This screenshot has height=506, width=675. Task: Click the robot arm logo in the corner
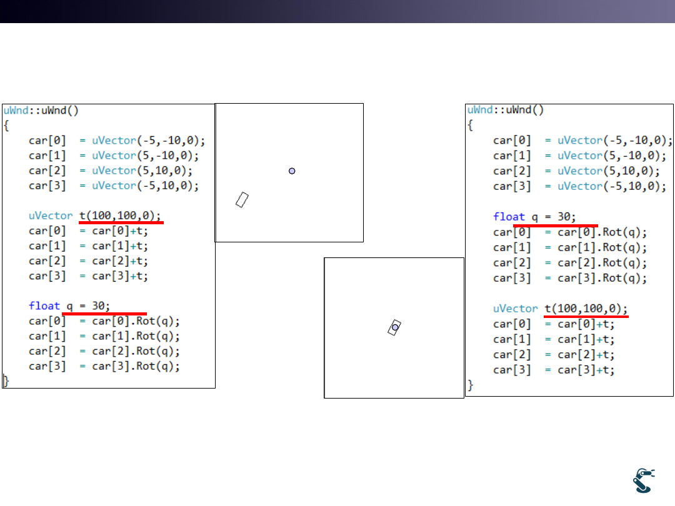click(x=643, y=480)
